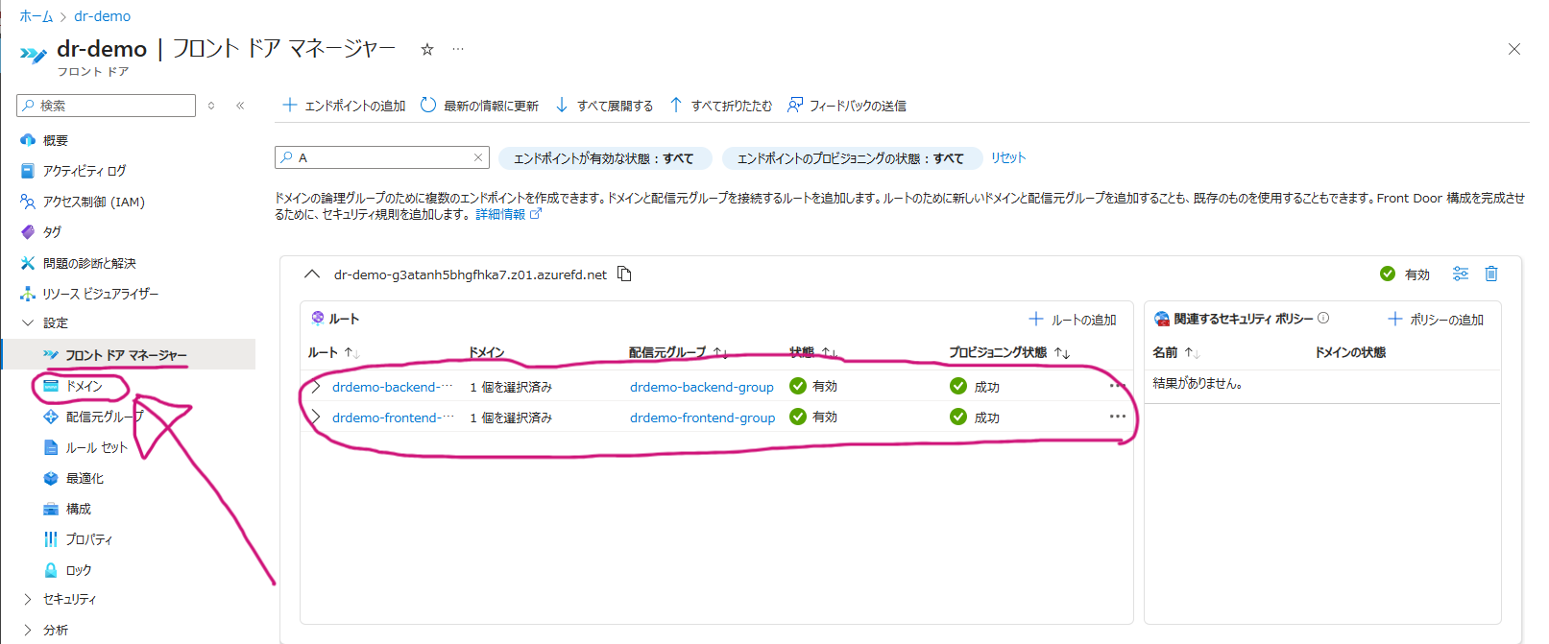Delete the endpoint with the trash icon
Viewport: 1549px width, 644px height.
tap(1491, 274)
